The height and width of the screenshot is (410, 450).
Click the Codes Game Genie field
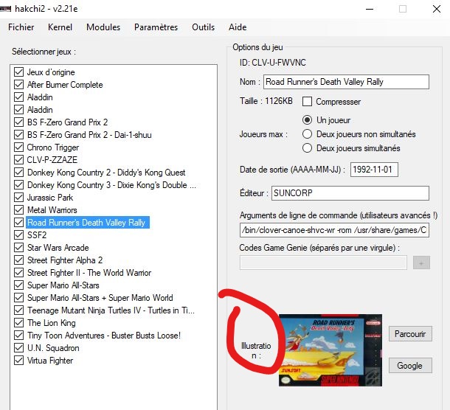click(x=323, y=263)
